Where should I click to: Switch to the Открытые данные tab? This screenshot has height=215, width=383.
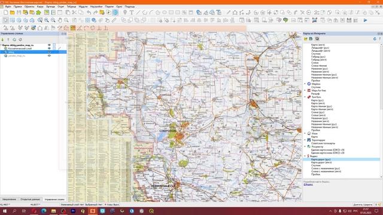[30, 199]
